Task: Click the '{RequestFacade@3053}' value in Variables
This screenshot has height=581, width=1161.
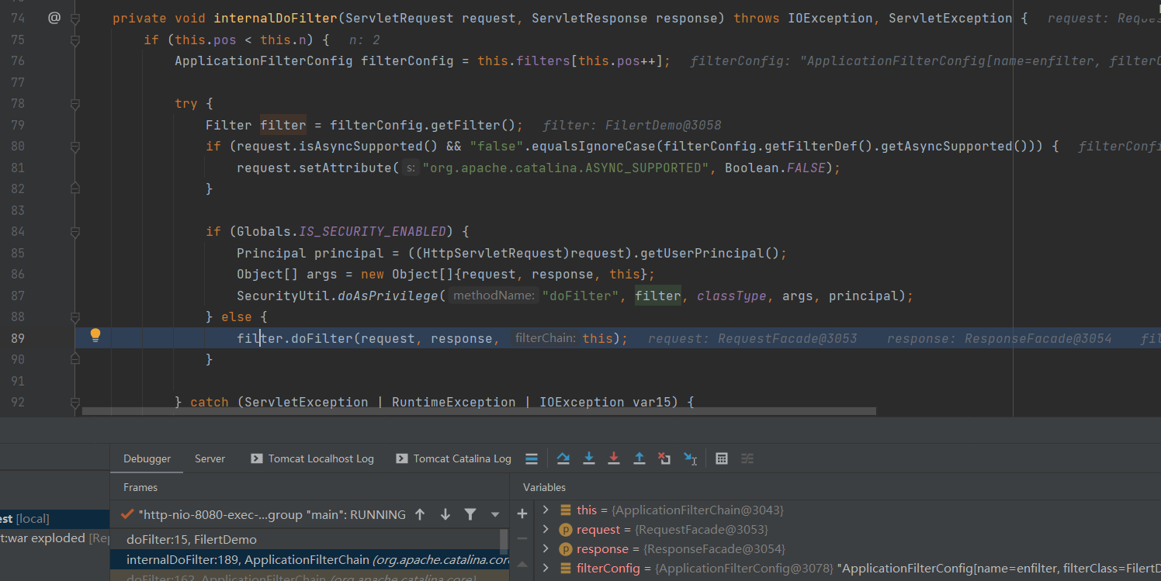Action: [702, 529]
